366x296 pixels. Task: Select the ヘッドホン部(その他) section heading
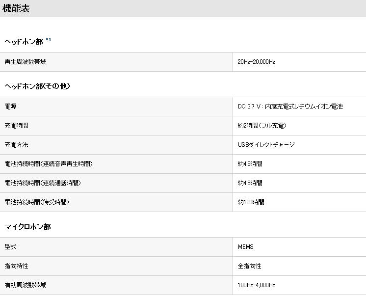pyautogui.click(x=37, y=86)
